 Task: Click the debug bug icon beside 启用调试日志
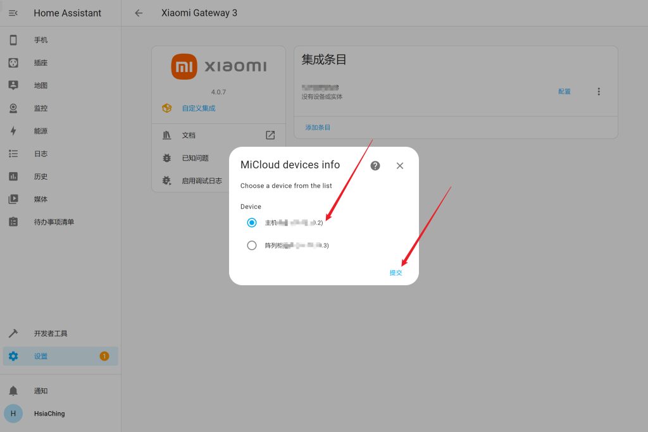click(167, 180)
